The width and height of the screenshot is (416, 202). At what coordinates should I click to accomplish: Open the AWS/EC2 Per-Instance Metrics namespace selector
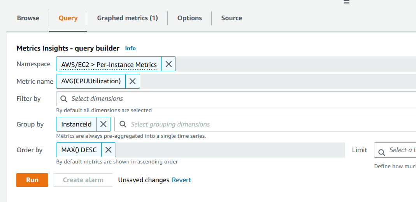[x=109, y=64]
